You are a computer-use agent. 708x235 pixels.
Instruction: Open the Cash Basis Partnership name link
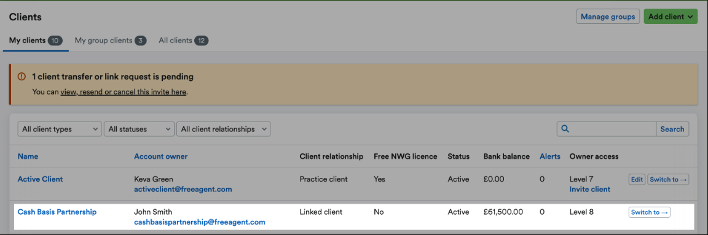57,212
